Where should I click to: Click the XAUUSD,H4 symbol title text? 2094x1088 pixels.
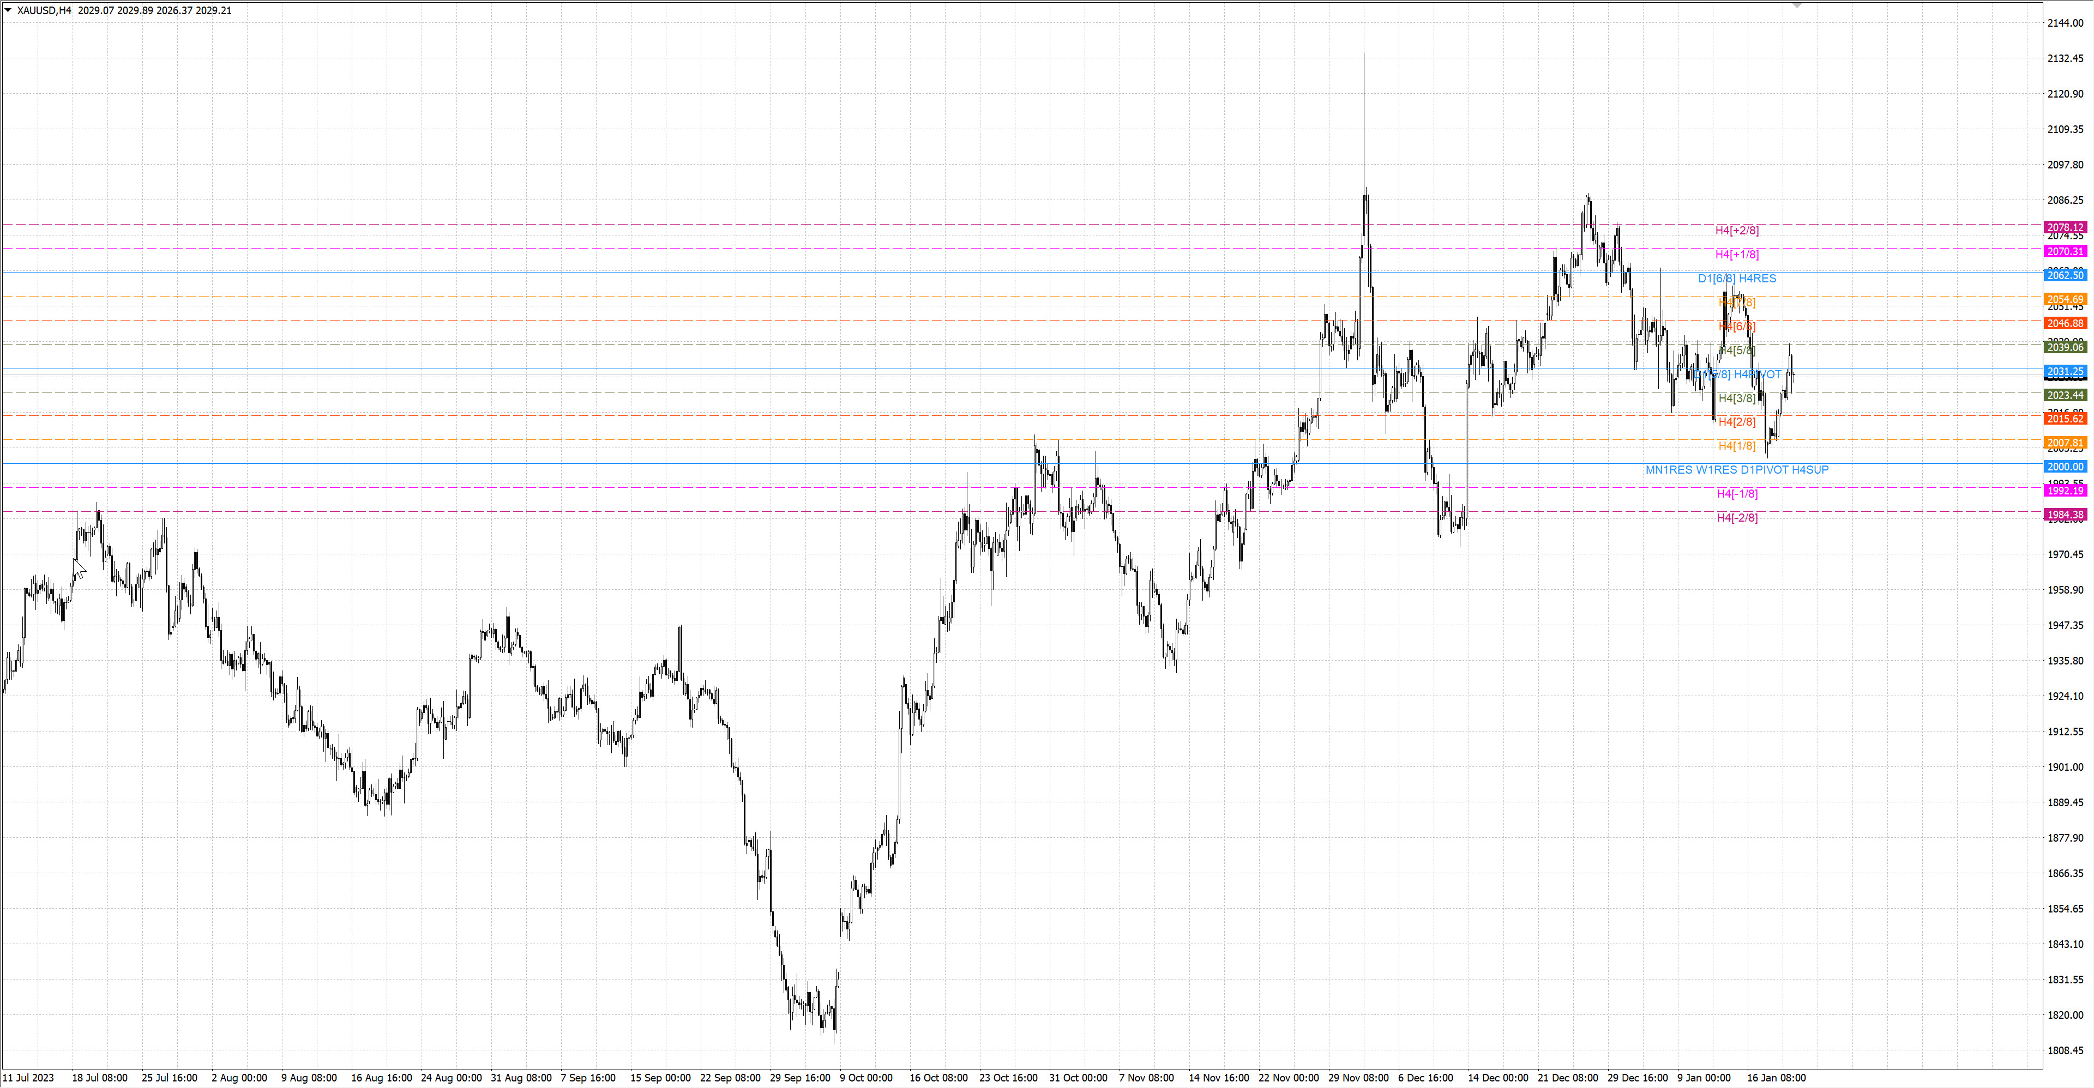(x=44, y=10)
